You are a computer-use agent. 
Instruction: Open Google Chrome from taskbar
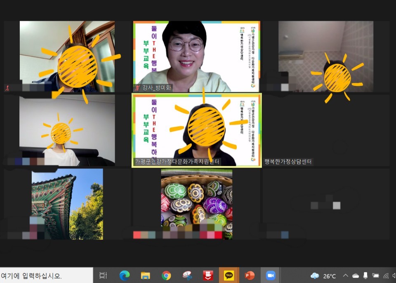click(x=166, y=276)
